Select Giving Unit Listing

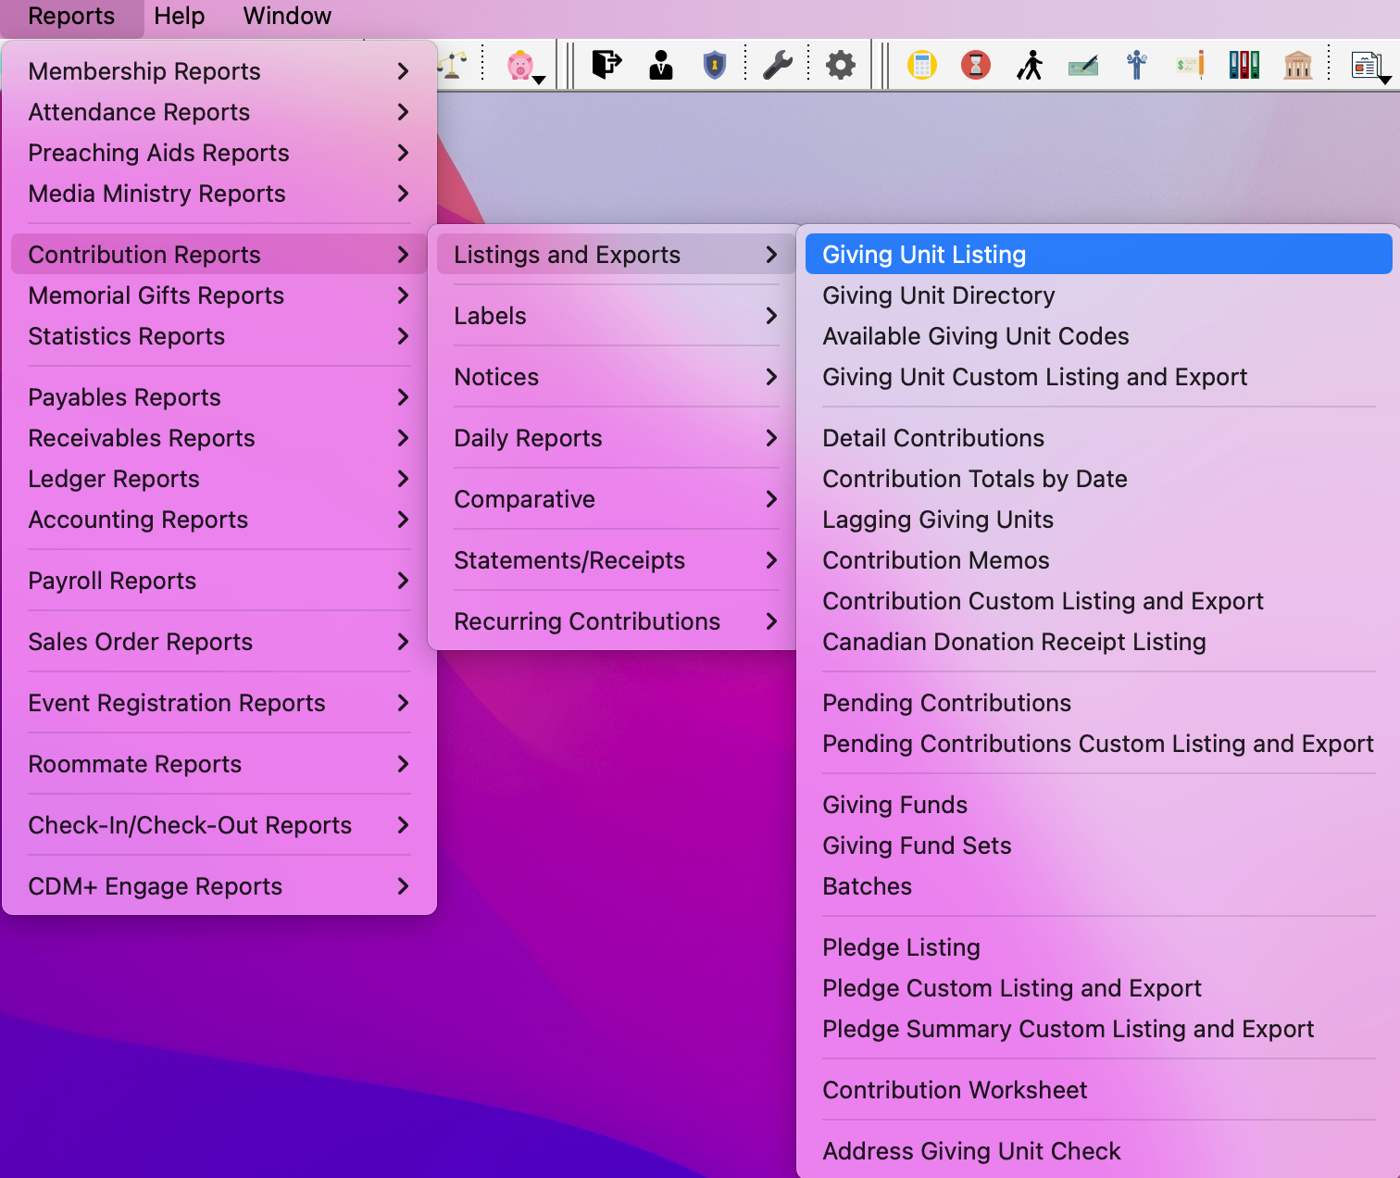(x=923, y=254)
